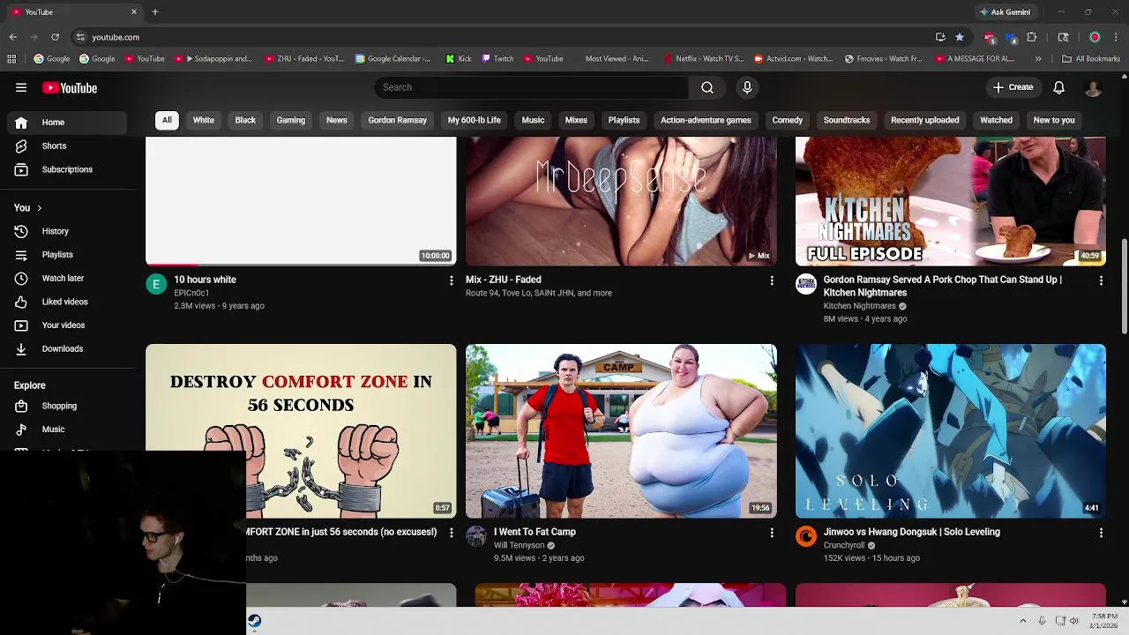1129x635 pixels.
Task: Expand the You section chevron
Action: click(39, 208)
